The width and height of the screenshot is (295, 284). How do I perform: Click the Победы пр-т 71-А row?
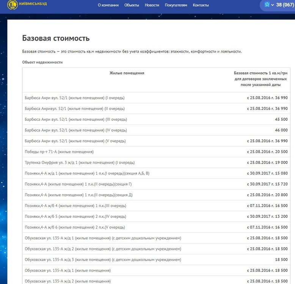click(x=156, y=151)
